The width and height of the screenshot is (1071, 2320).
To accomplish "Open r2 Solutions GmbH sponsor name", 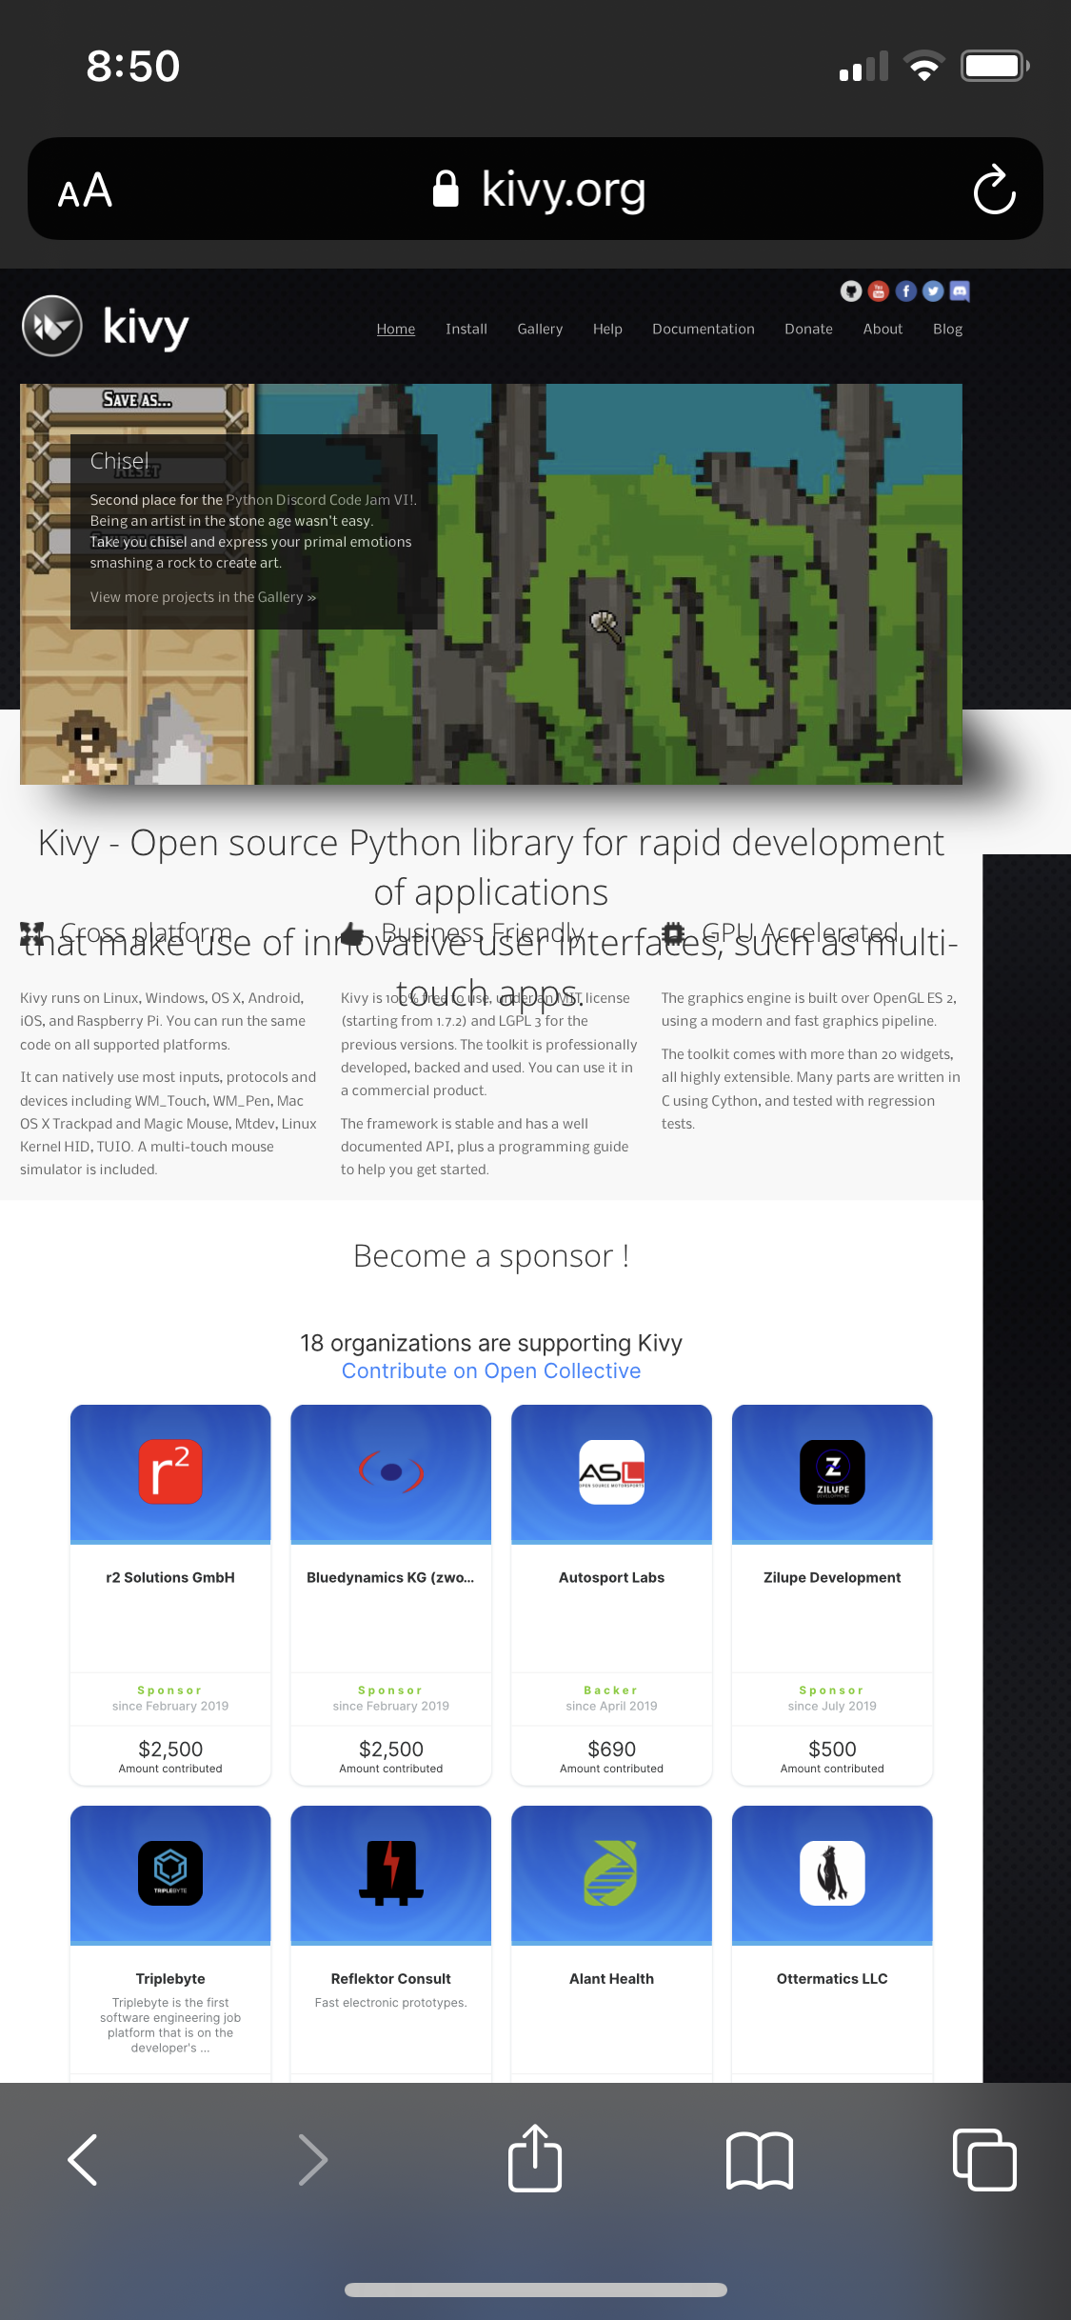I will 170,1577.
